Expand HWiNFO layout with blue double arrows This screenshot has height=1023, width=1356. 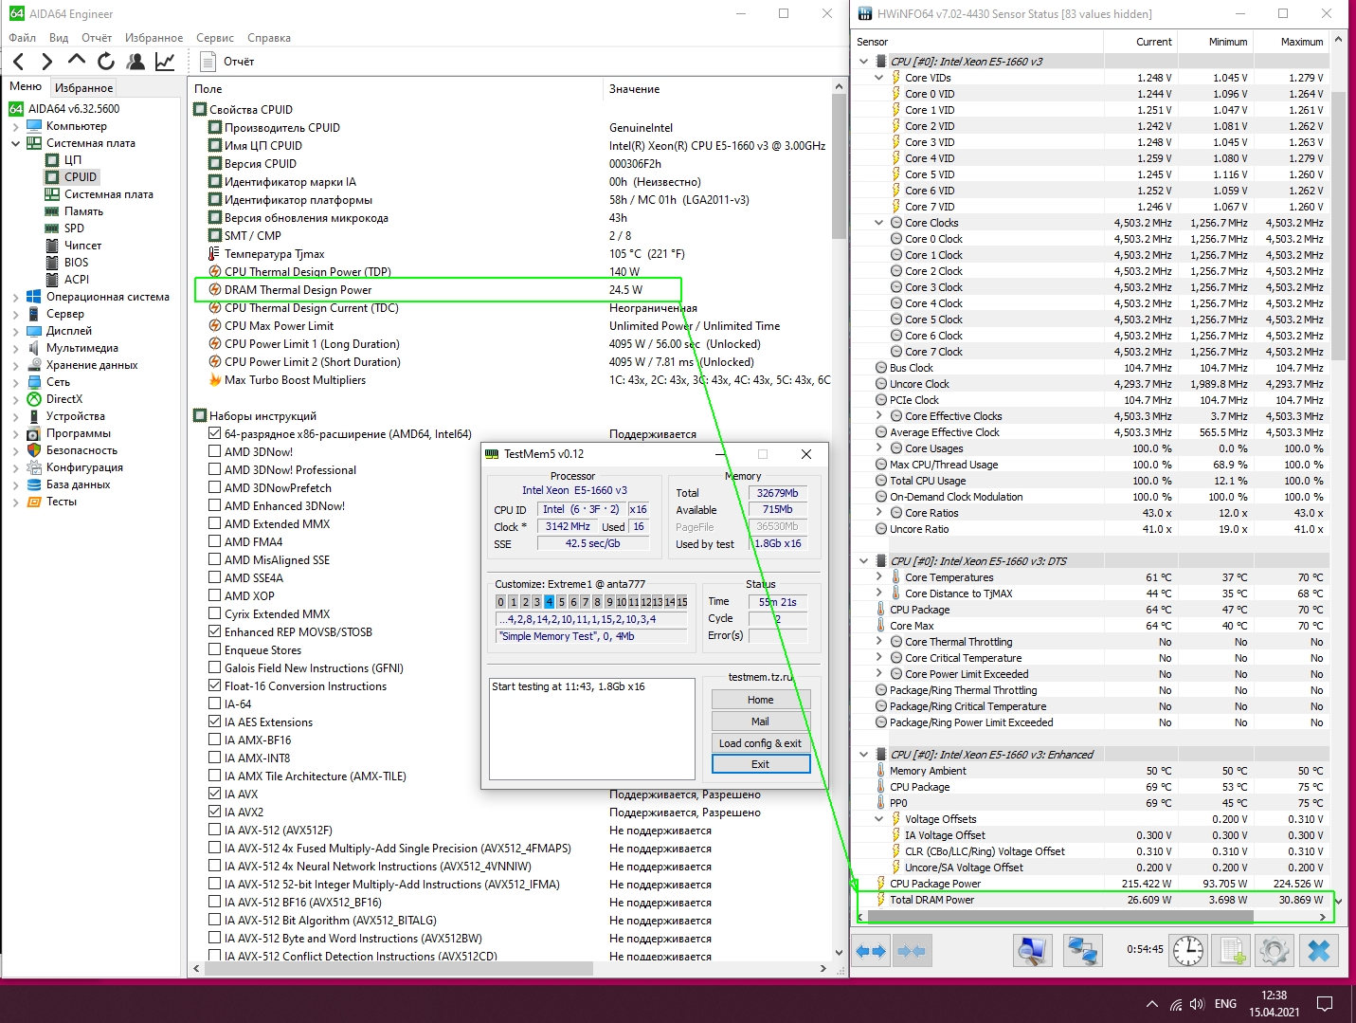click(871, 951)
